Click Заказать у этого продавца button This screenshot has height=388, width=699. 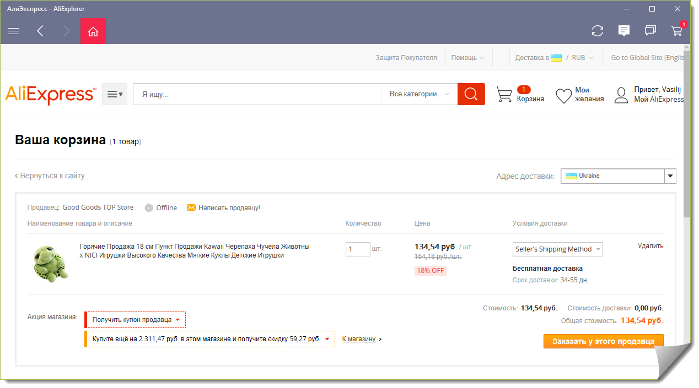[x=603, y=341]
